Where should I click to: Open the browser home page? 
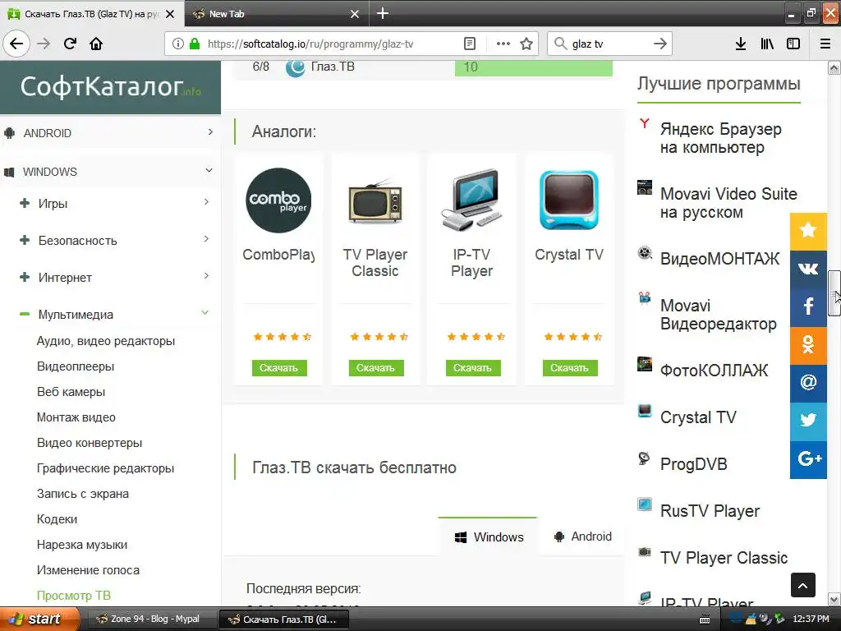(x=96, y=44)
